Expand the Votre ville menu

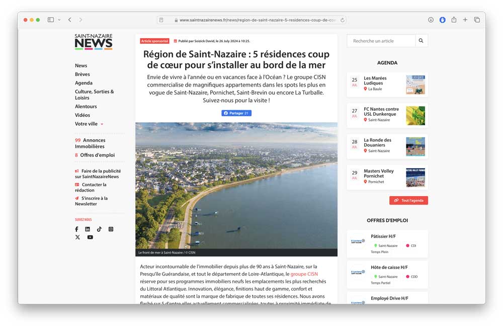point(86,123)
